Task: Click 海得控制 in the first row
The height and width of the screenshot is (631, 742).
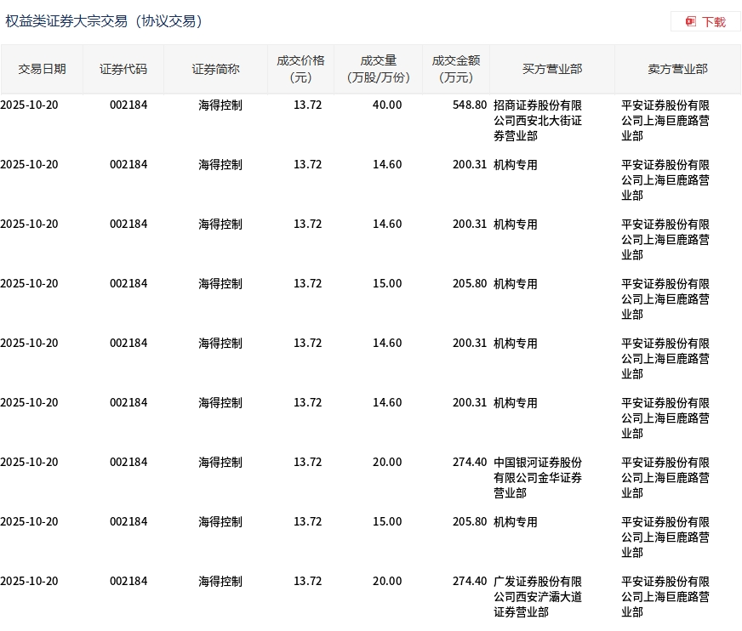Action: click(220, 105)
